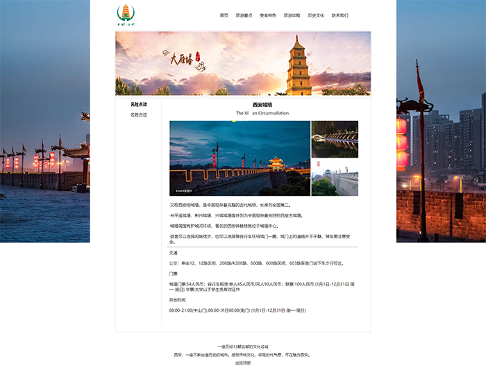
Task: Open the lower-right daytime wall thumbnail
Action: [x=335, y=178]
